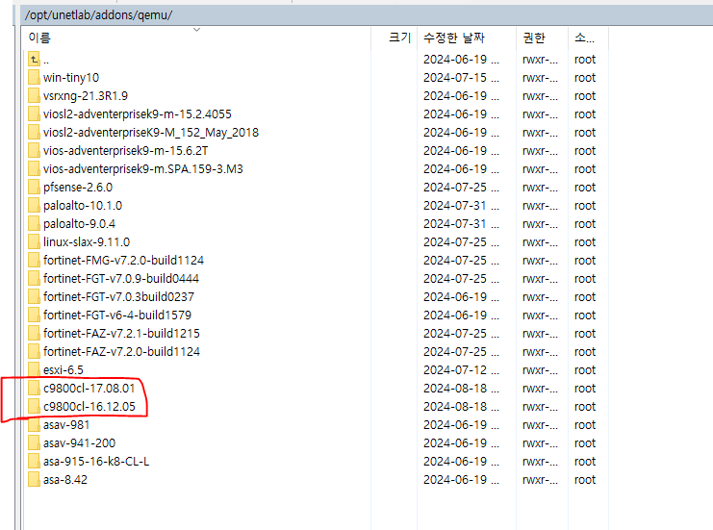Select the pfsense-2.6.0 folder name
Screen dimensions: 713x530
click(78, 188)
